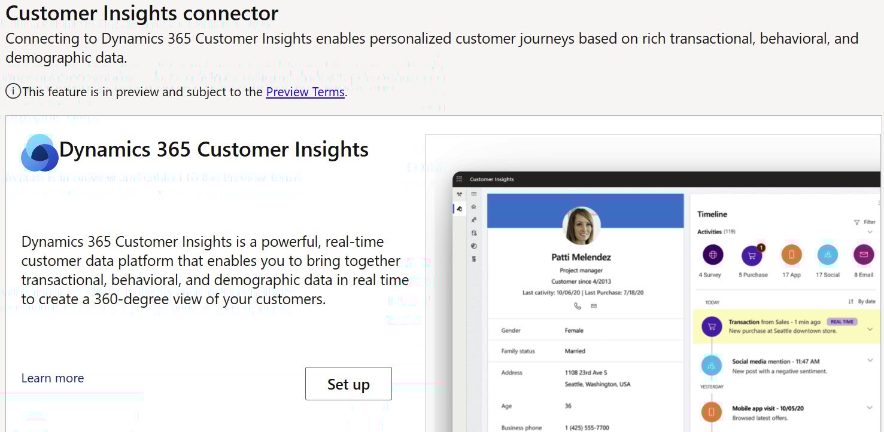Click the Dynamics 365 Customer Insights logo
Image resolution: width=884 pixels, height=432 pixels.
click(x=40, y=153)
